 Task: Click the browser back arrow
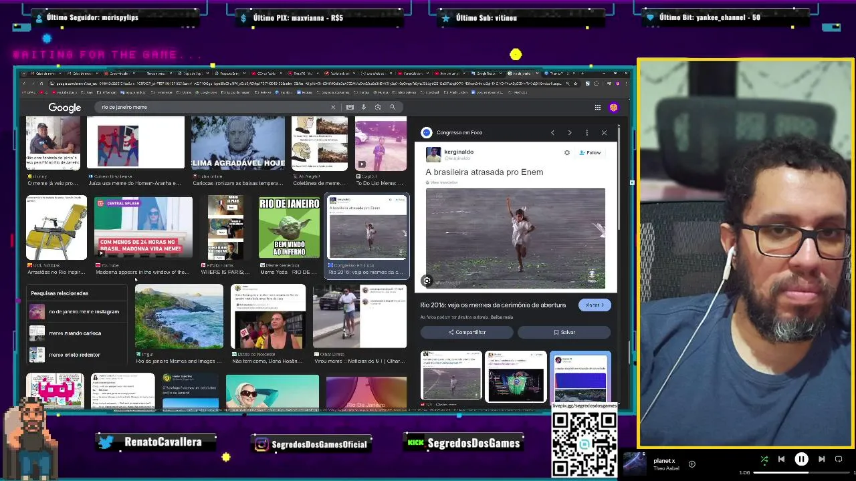coord(25,84)
